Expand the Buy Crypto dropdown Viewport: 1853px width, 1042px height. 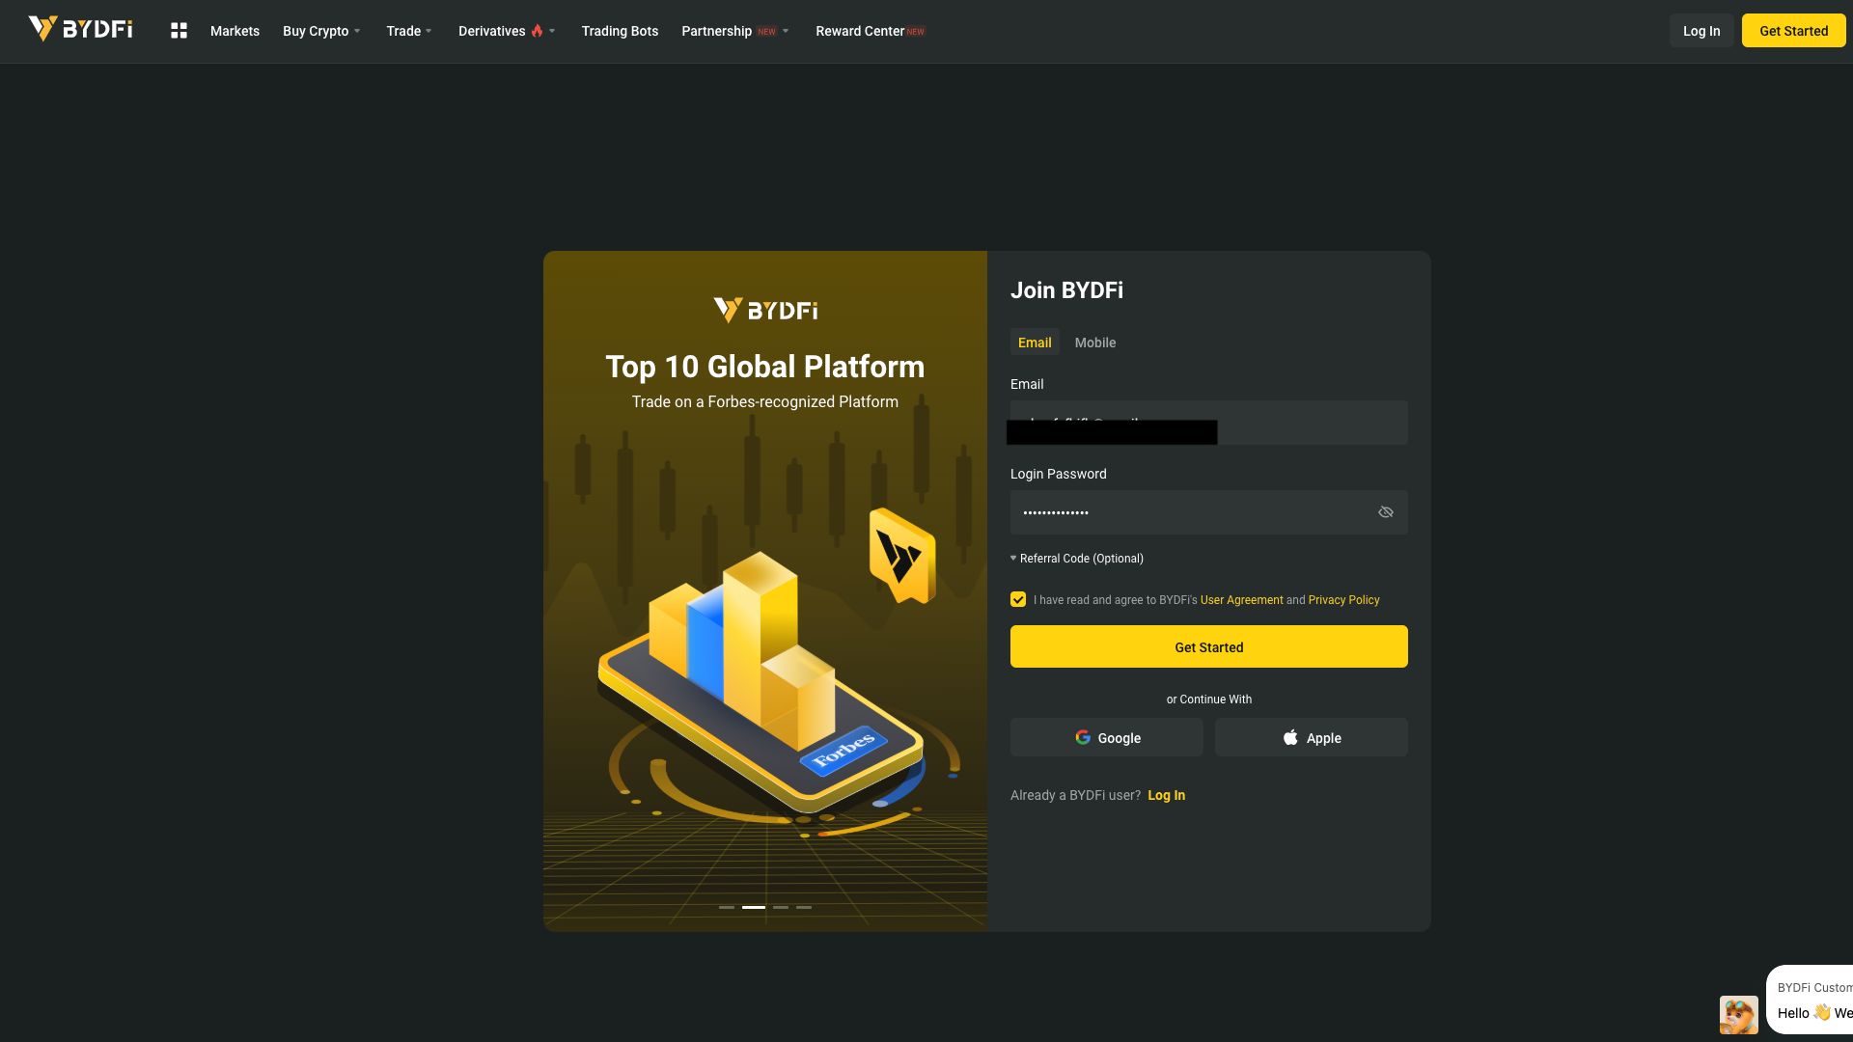point(321,31)
